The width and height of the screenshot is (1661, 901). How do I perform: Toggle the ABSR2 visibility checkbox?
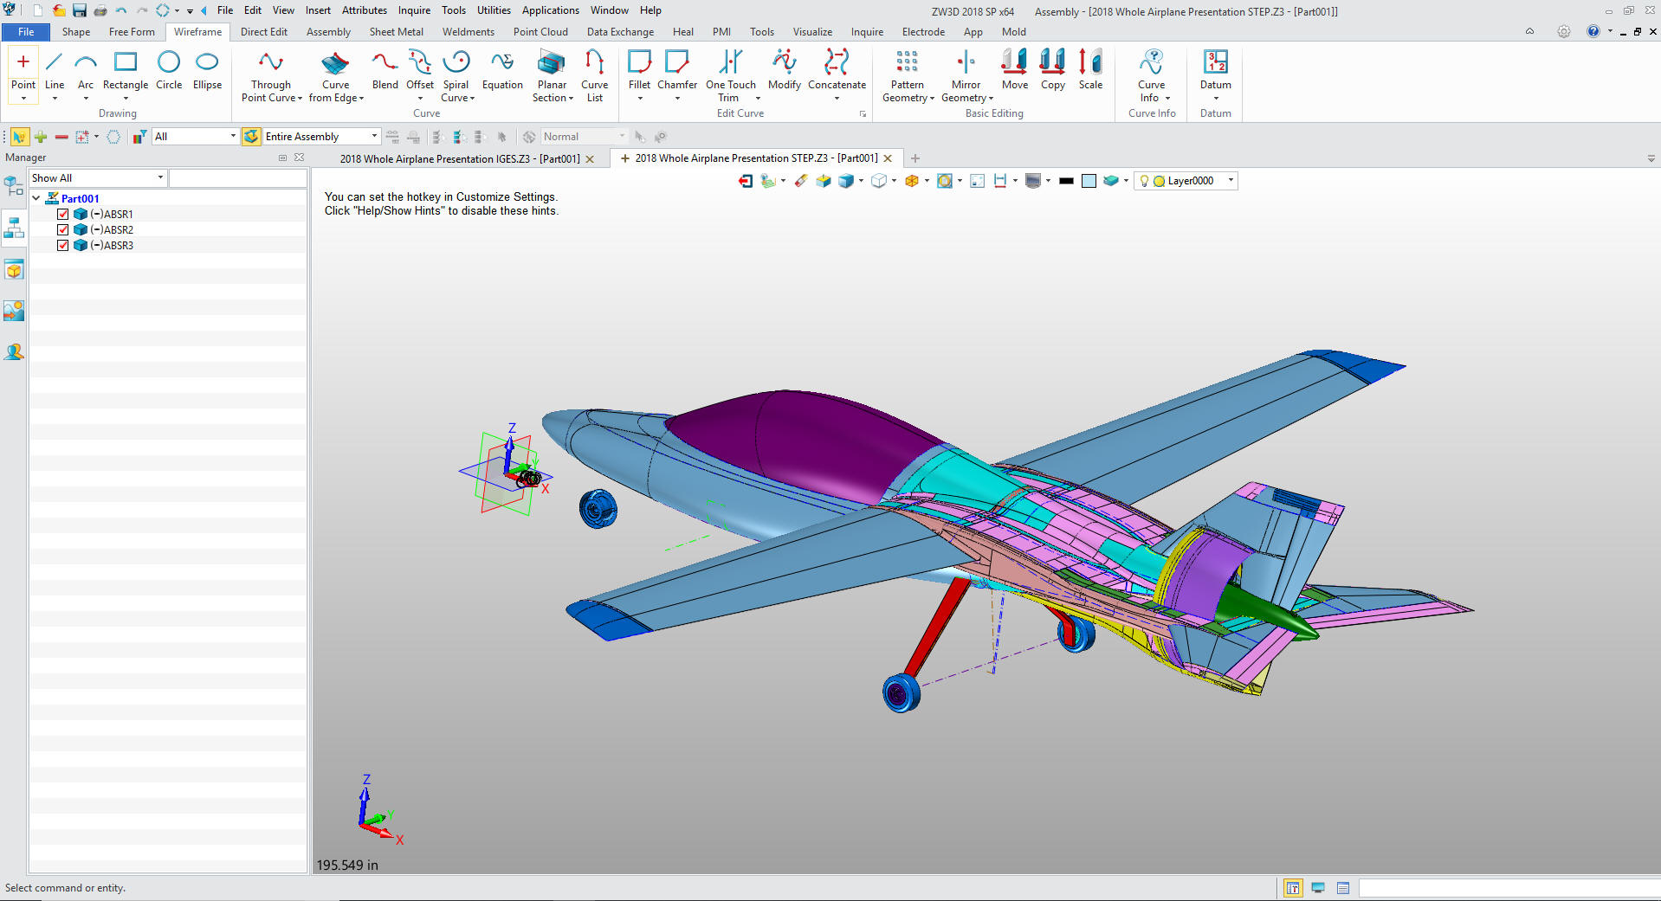(x=63, y=230)
